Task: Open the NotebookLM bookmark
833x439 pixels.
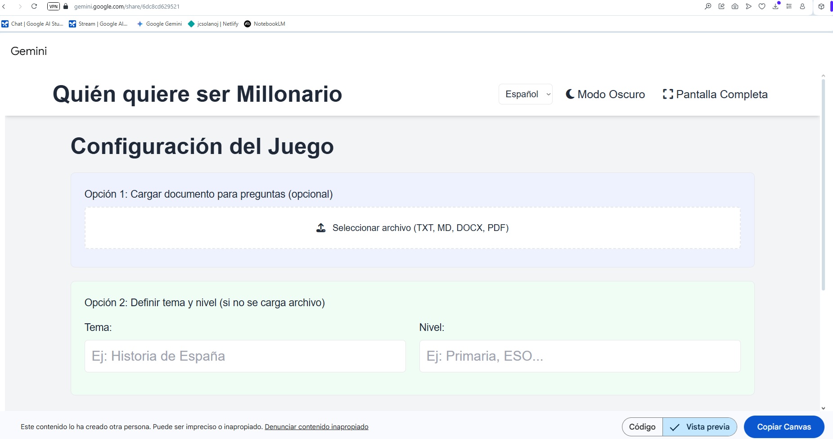Action: pyautogui.click(x=265, y=24)
